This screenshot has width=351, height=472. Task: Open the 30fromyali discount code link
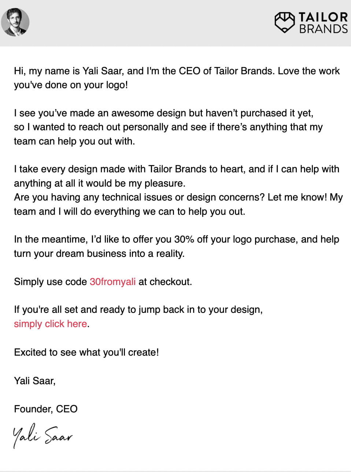coord(112,282)
